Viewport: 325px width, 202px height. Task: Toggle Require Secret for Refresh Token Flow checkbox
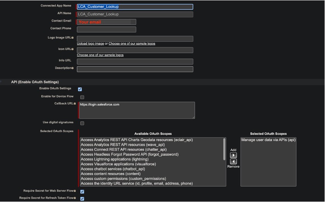(x=82, y=199)
